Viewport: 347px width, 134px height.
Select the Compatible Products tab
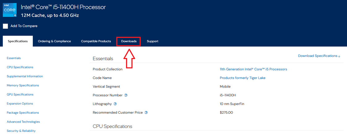(96, 41)
